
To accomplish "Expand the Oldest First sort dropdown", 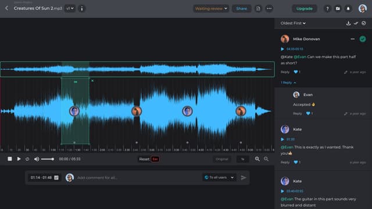I will [x=293, y=23].
